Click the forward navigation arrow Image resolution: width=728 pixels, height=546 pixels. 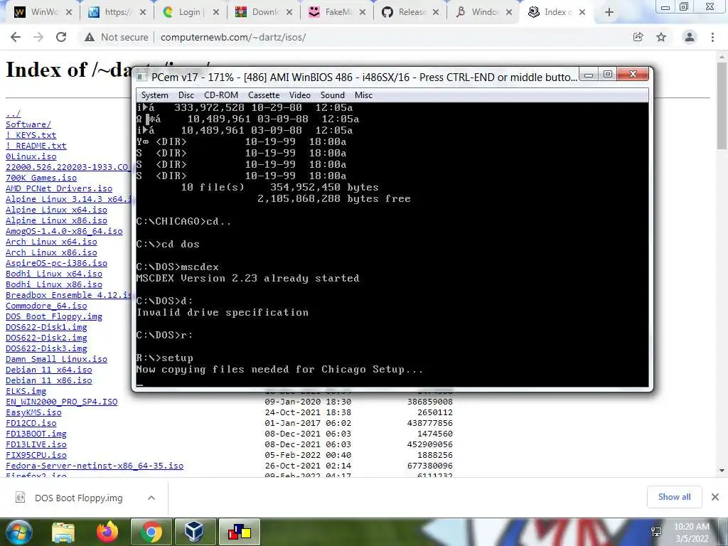tap(38, 37)
